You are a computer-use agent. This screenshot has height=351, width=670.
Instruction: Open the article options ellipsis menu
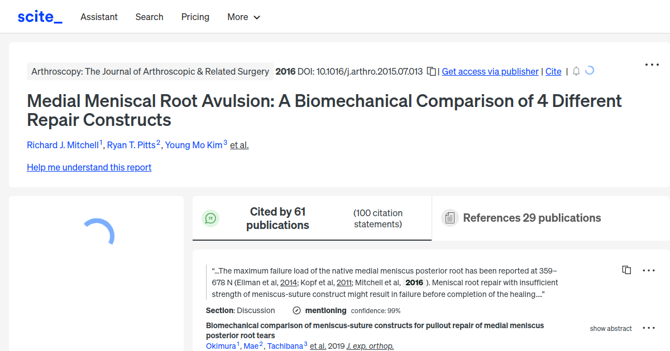point(652,65)
